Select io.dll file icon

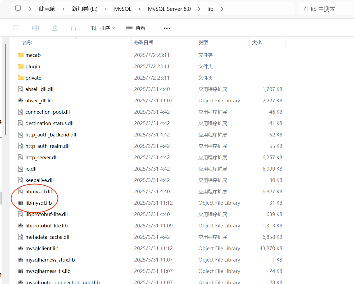click(x=21, y=169)
